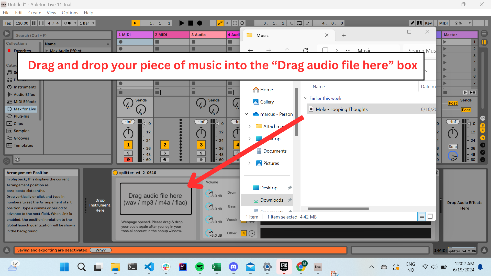The image size is (491, 276).
Task: Click the Master Solo cue button
Action: pos(453,147)
